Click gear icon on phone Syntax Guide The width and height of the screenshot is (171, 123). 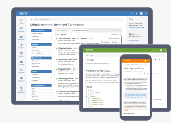point(144,74)
